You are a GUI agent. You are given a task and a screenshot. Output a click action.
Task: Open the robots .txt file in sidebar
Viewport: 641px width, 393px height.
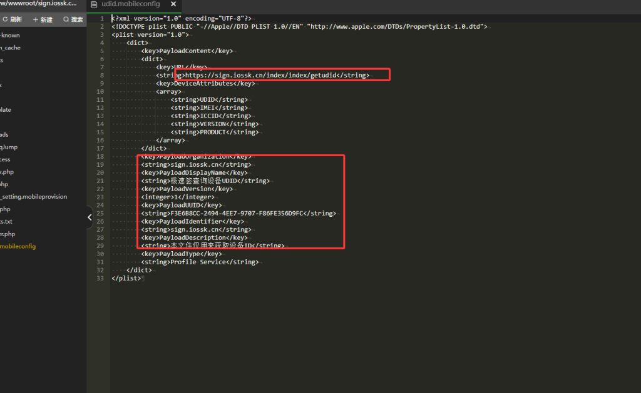(x=6, y=221)
